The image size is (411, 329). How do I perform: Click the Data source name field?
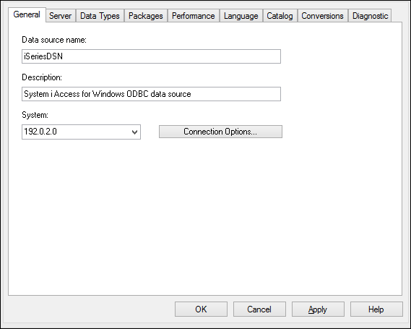tap(151, 56)
